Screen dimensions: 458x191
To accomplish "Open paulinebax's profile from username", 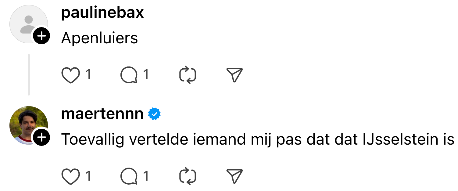I will (x=102, y=13).
